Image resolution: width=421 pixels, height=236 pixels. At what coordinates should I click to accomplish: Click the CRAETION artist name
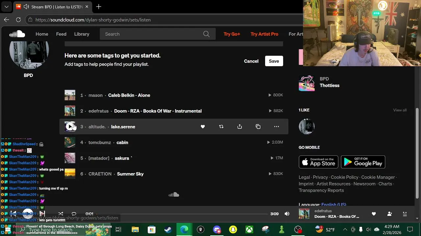[100, 174]
